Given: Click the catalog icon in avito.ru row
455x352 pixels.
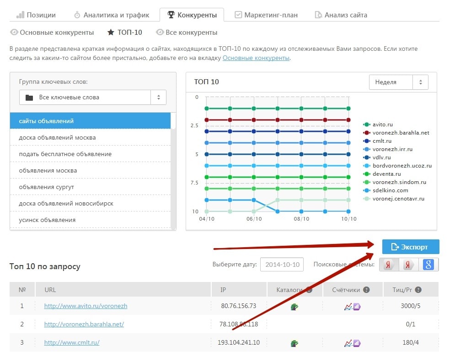Looking at the screenshot, I should pos(294,306).
